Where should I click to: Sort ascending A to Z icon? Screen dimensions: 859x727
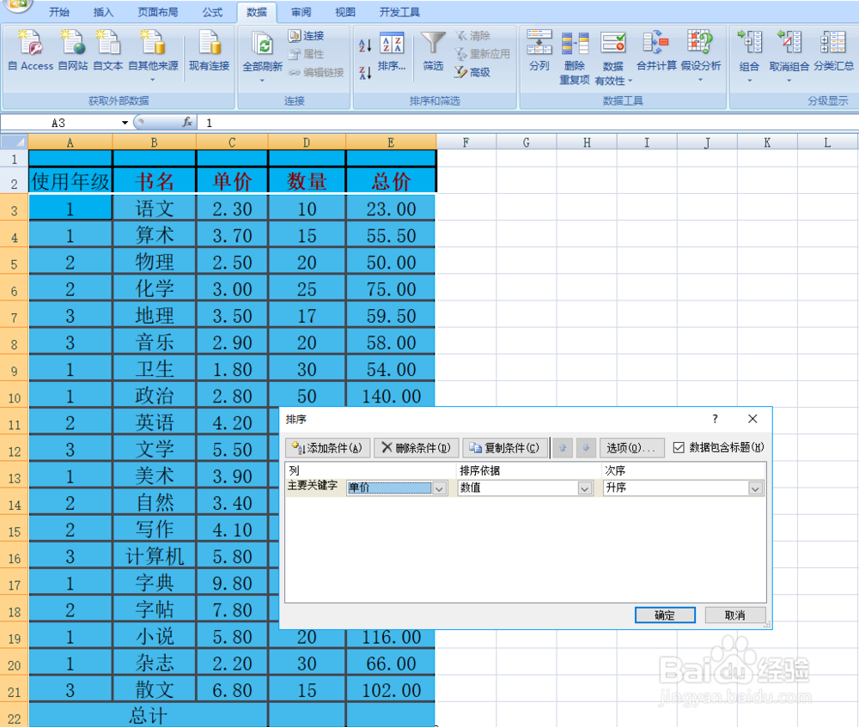[x=365, y=45]
